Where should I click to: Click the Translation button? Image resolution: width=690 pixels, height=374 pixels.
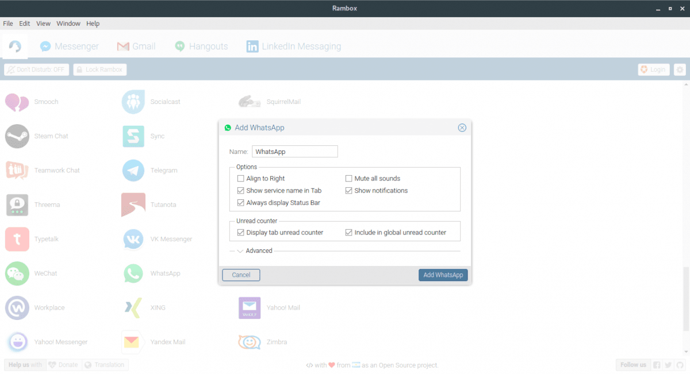pos(105,365)
